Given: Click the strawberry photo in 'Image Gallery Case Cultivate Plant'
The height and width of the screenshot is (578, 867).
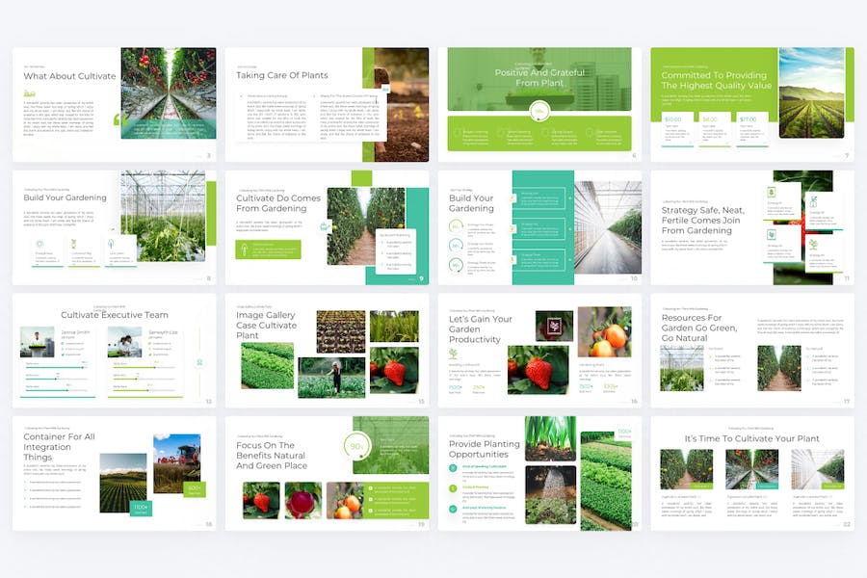Looking at the screenshot, I should click(x=394, y=370).
